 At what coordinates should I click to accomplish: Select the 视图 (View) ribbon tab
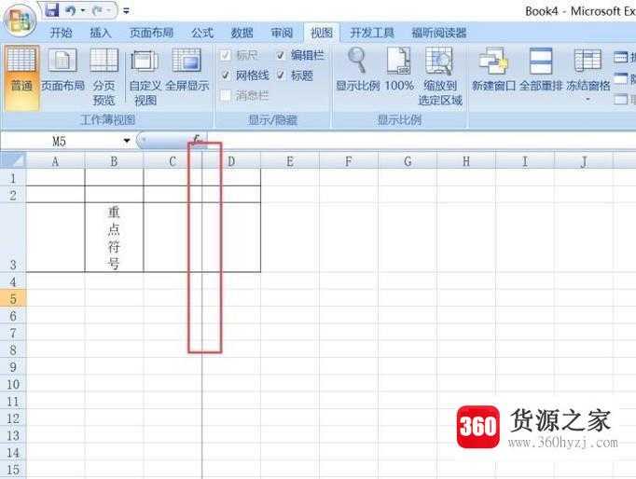322,33
